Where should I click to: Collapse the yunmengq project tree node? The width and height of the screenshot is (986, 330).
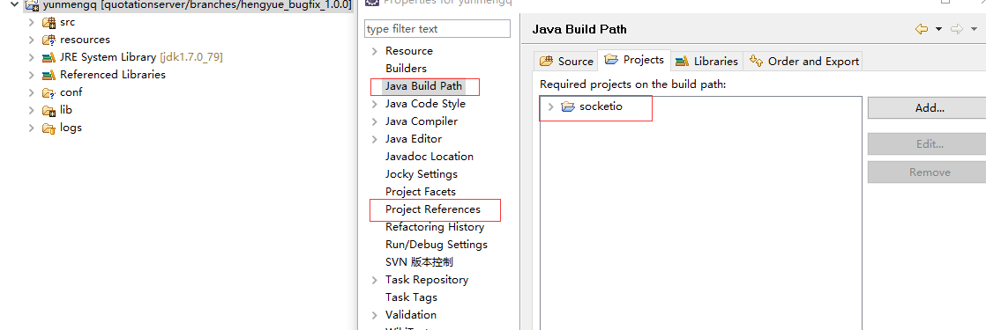tap(14, 4)
